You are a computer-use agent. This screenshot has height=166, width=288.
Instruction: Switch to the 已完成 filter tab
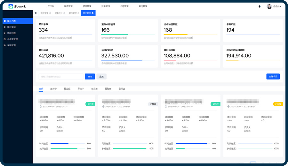pos(67,89)
